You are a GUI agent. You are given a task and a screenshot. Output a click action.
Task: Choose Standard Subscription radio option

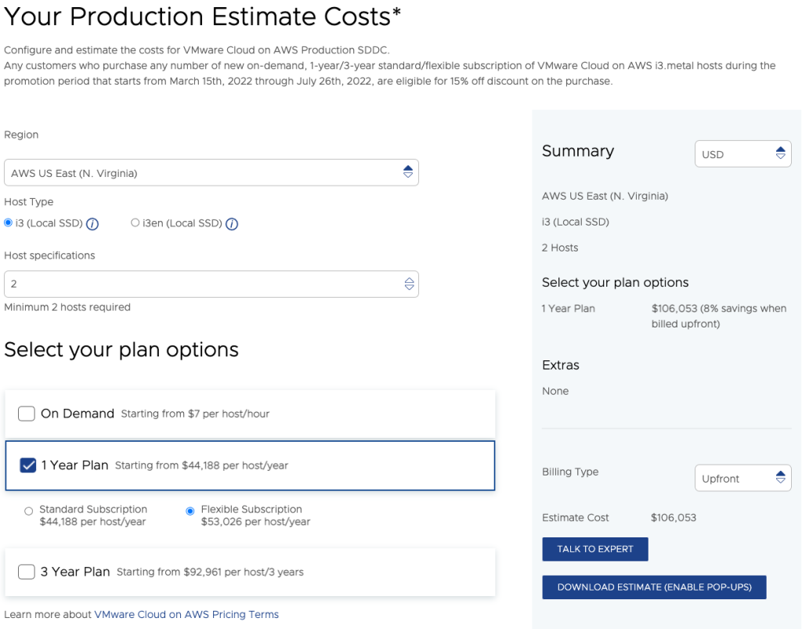pos(29,511)
